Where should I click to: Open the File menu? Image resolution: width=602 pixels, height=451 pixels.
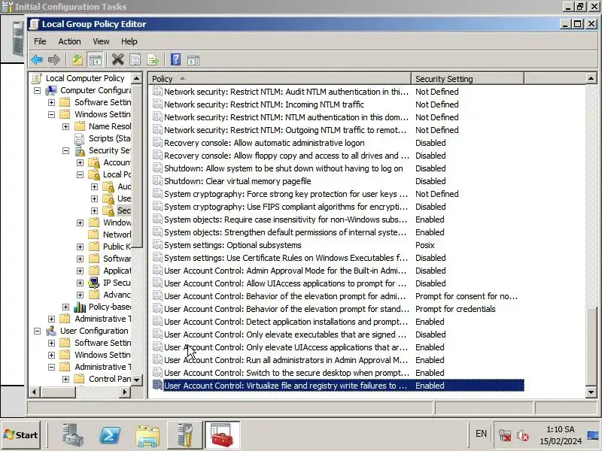40,41
